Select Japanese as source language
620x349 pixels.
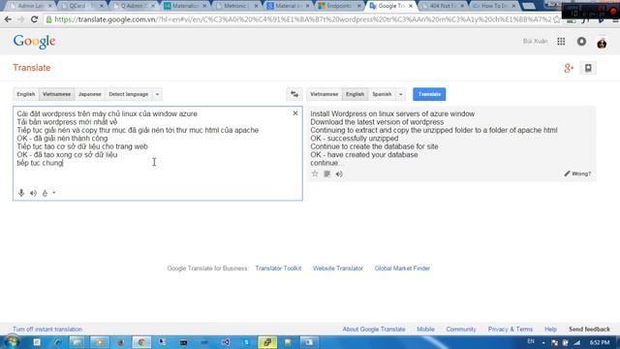[x=90, y=94]
